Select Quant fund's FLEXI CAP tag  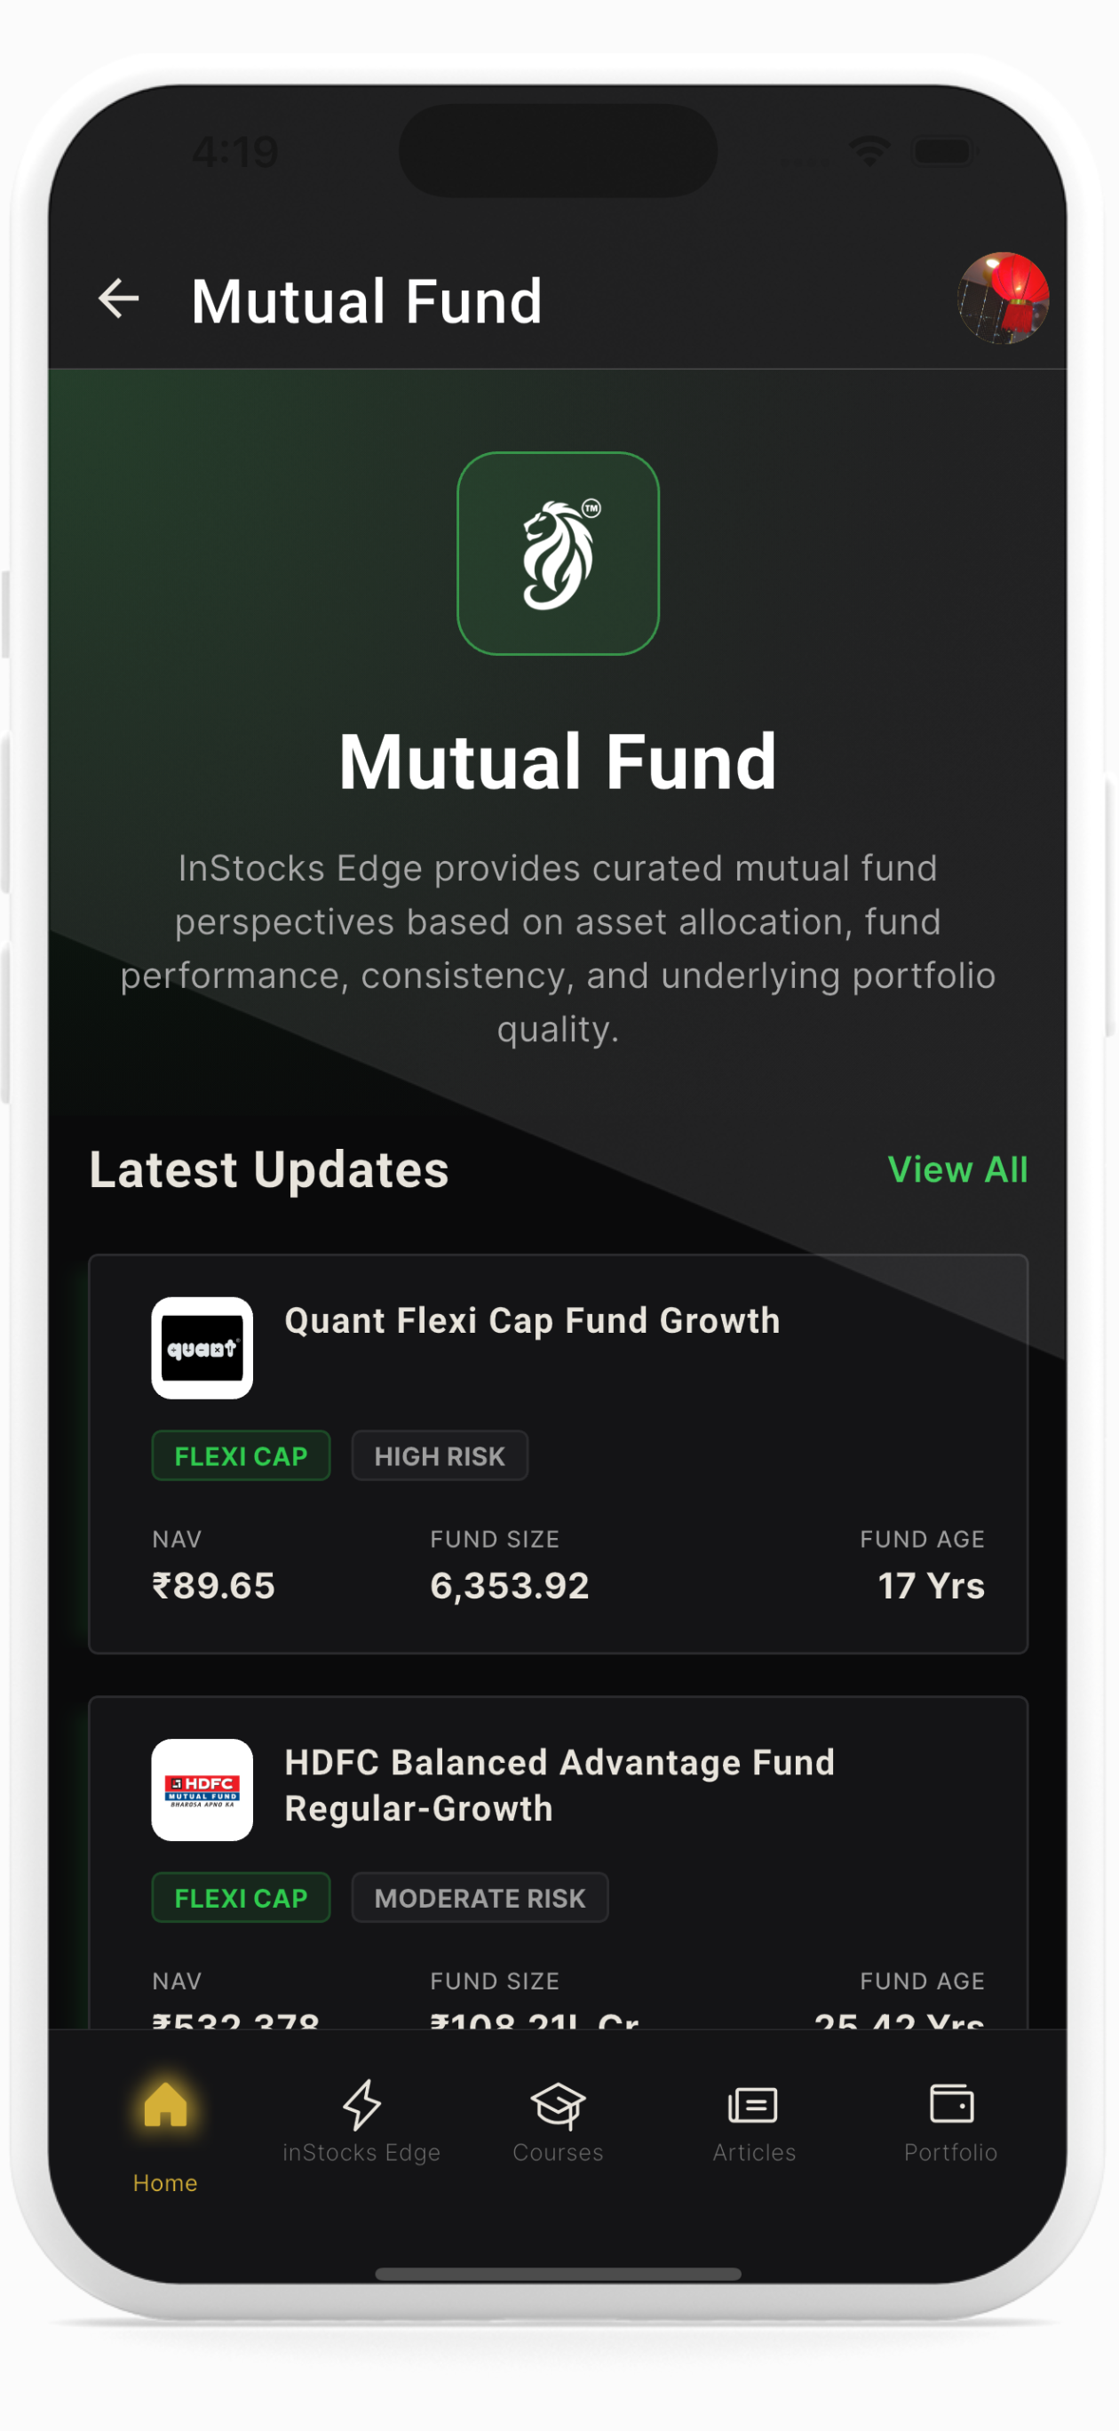click(x=241, y=1456)
